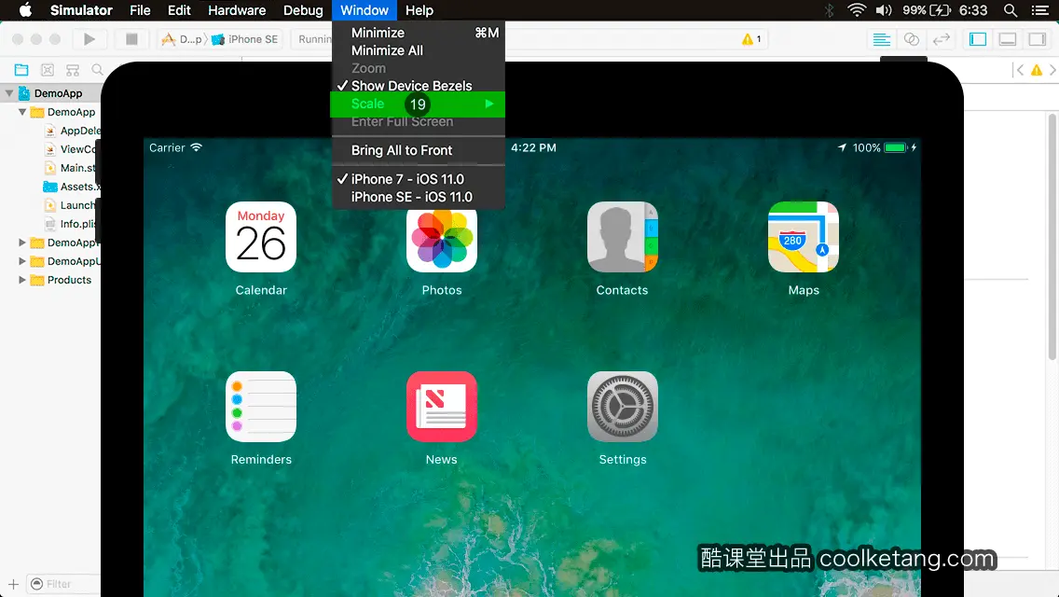The width and height of the screenshot is (1059, 597).
Task: Select the Info.plist file
Action: click(70, 224)
